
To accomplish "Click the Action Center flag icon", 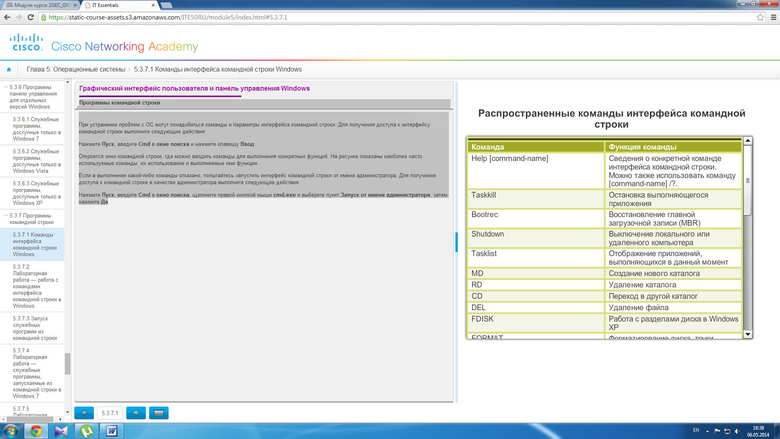I will click(717, 431).
